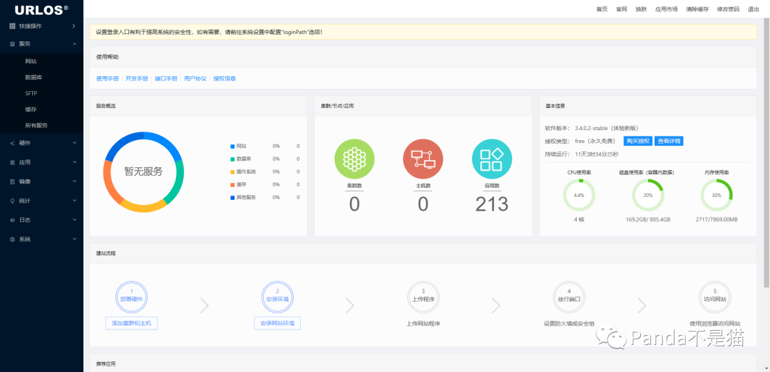Click the 统计 sidebar icon
This screenshot has height=372, width=770.
click(13, 201)
